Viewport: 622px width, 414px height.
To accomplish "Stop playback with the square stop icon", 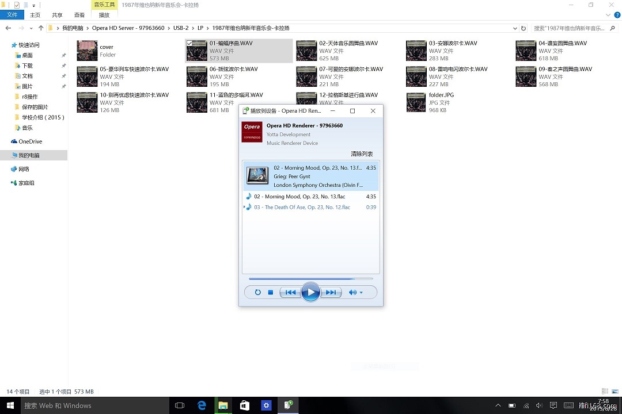I will [x=271, y=293].
